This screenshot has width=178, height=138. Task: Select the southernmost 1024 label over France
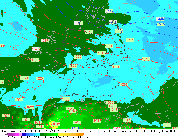19,100
